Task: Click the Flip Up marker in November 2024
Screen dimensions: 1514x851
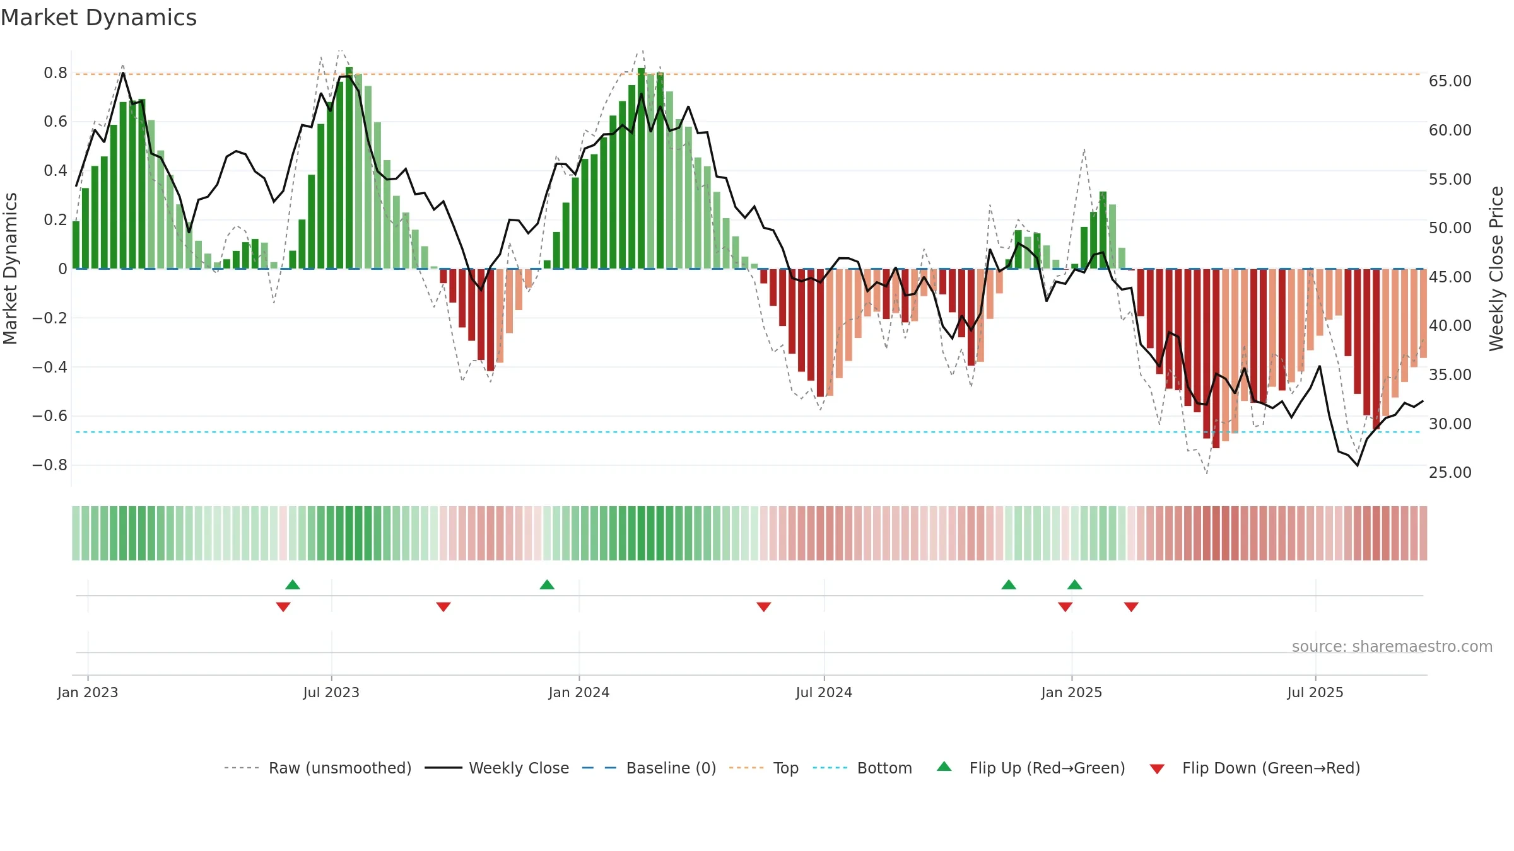Action: (x=1009, y=584)
